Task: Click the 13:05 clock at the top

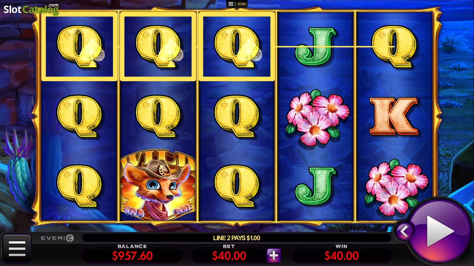Action: click(x=241, y=4)
